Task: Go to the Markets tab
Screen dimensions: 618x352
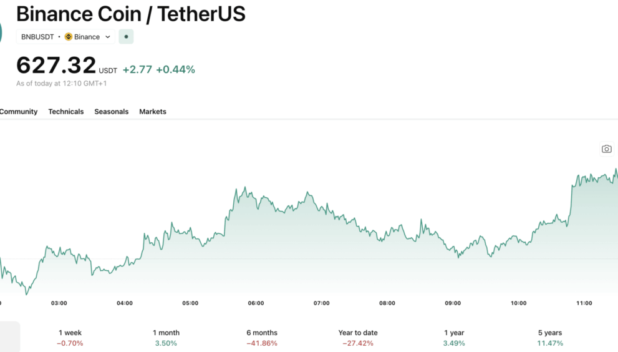Action: coord(153,112)
